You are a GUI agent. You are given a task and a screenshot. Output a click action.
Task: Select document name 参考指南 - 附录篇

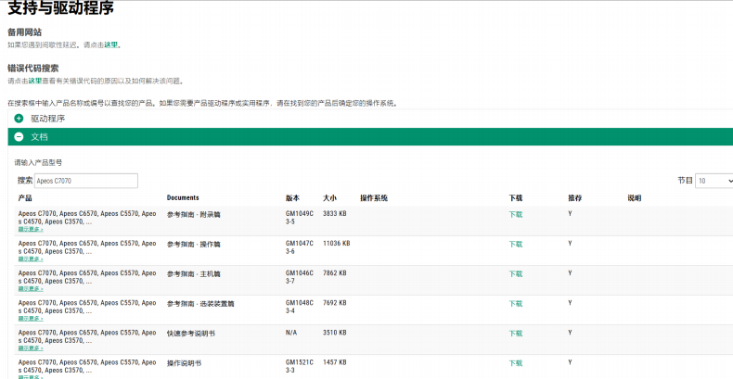[x=194, y=215]
